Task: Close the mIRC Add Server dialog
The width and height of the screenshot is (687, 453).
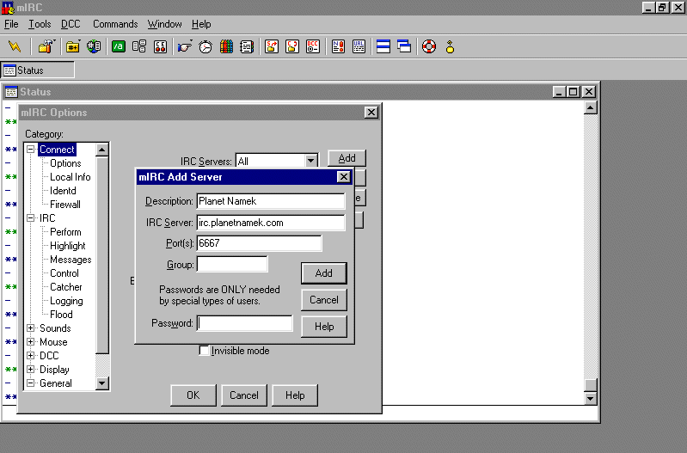Action: (x=344, y=176)
